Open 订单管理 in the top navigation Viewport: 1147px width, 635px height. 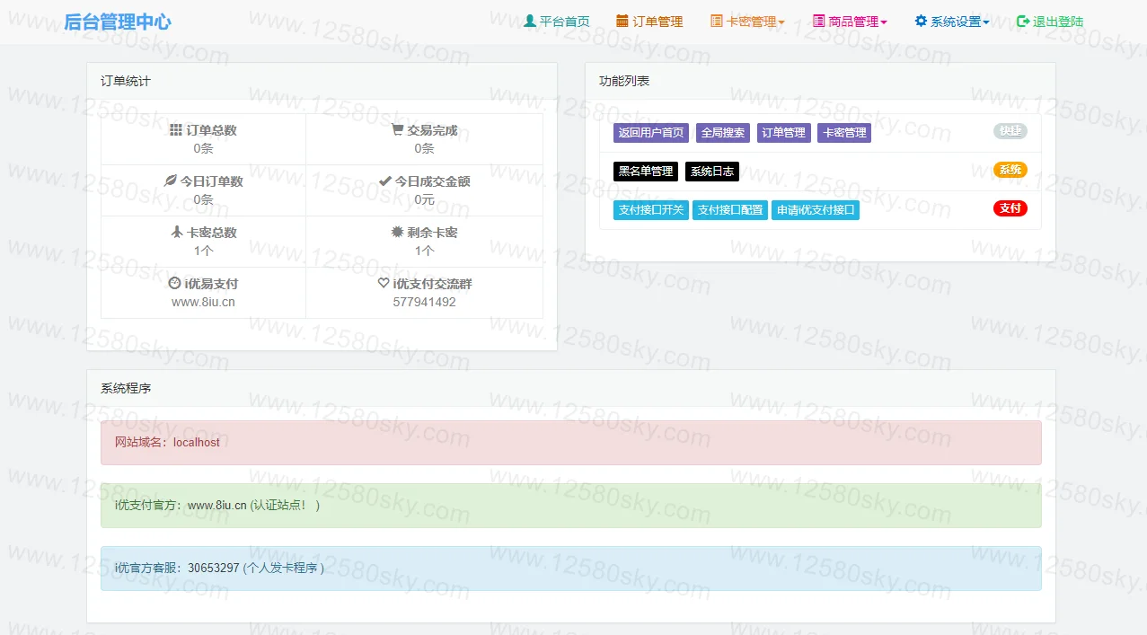coord(649,22)
